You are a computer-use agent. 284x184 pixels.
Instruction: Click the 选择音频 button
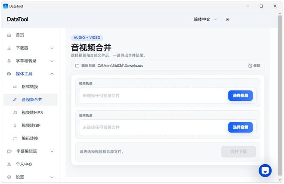(x=241, y=128)
